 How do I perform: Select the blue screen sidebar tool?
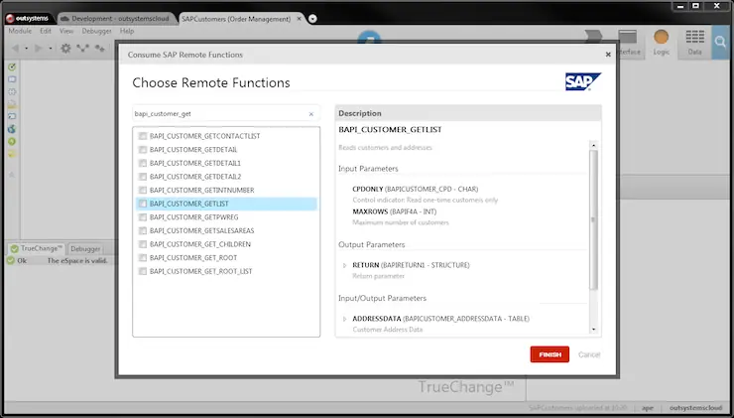(12, 79)
